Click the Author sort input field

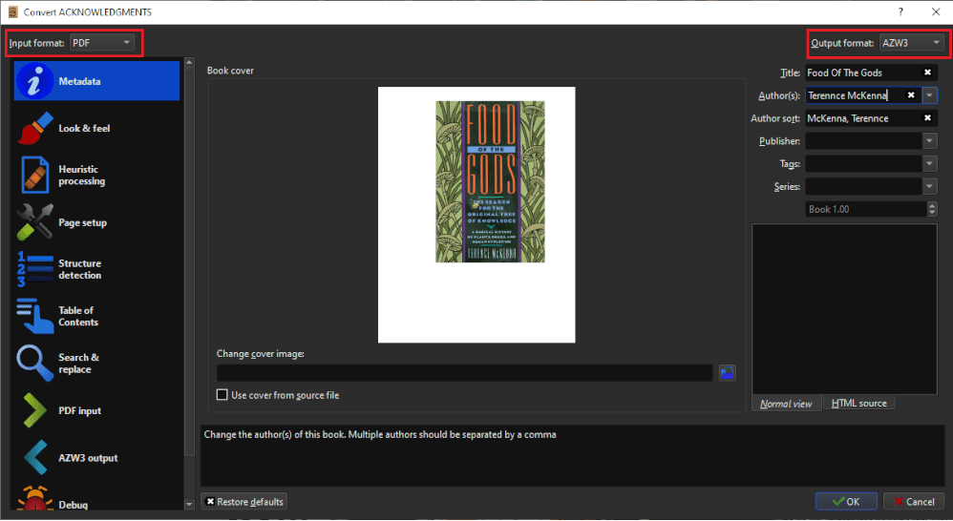tap(863, 117)
